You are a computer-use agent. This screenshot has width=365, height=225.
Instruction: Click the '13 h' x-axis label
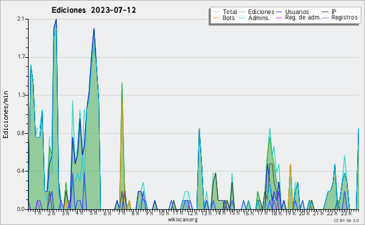point(206,213)
